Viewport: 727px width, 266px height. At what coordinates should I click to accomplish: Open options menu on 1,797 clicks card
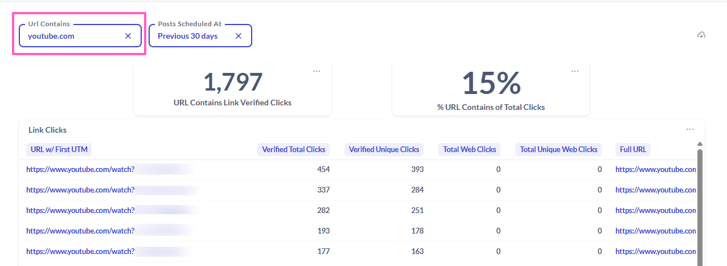coord(317,71)
